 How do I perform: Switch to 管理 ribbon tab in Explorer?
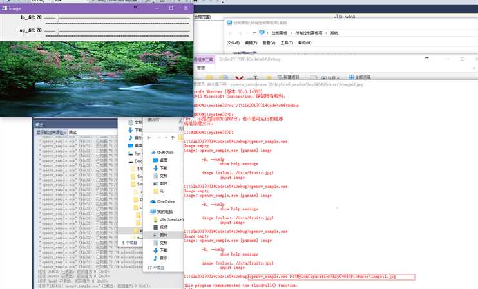(201, 68)
